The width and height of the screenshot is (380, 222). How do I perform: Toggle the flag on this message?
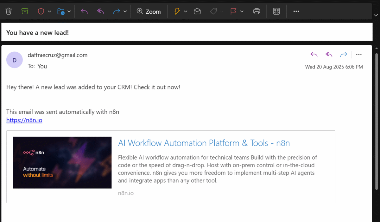point(233,11)
